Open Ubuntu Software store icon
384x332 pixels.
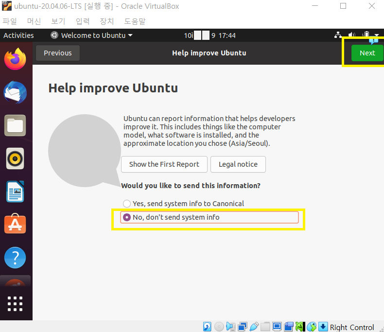pos(15,224)
